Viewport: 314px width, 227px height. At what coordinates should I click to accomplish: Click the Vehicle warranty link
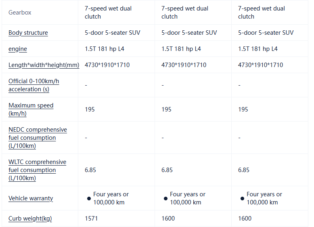[x=31, y=198]
